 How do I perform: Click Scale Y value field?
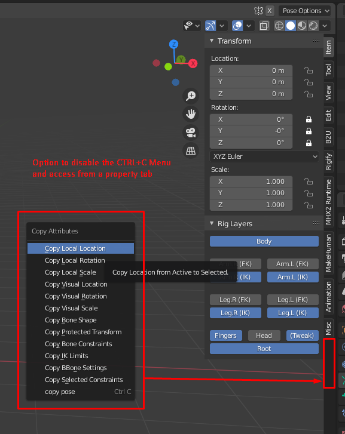point(251,193)
